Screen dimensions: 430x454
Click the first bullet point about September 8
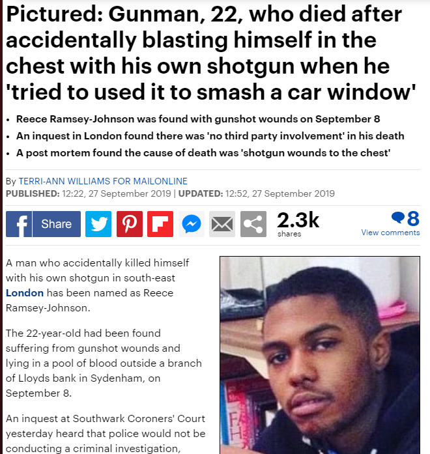click(x=198, y=119)
